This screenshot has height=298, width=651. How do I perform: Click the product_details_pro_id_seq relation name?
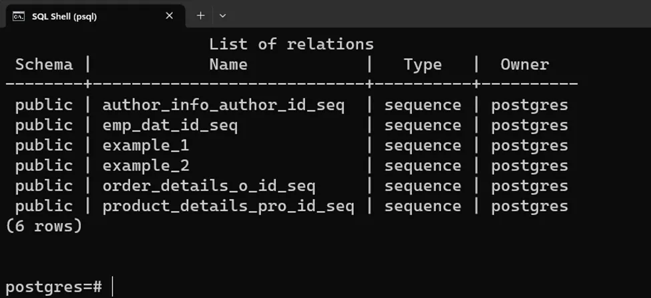[x=228, y=205]
